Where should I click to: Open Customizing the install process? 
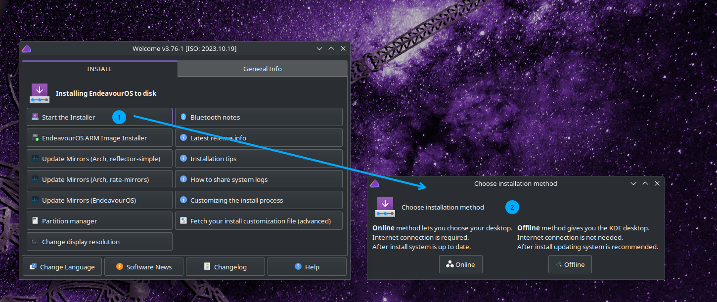pyautogui.click(x=259, y=200)
